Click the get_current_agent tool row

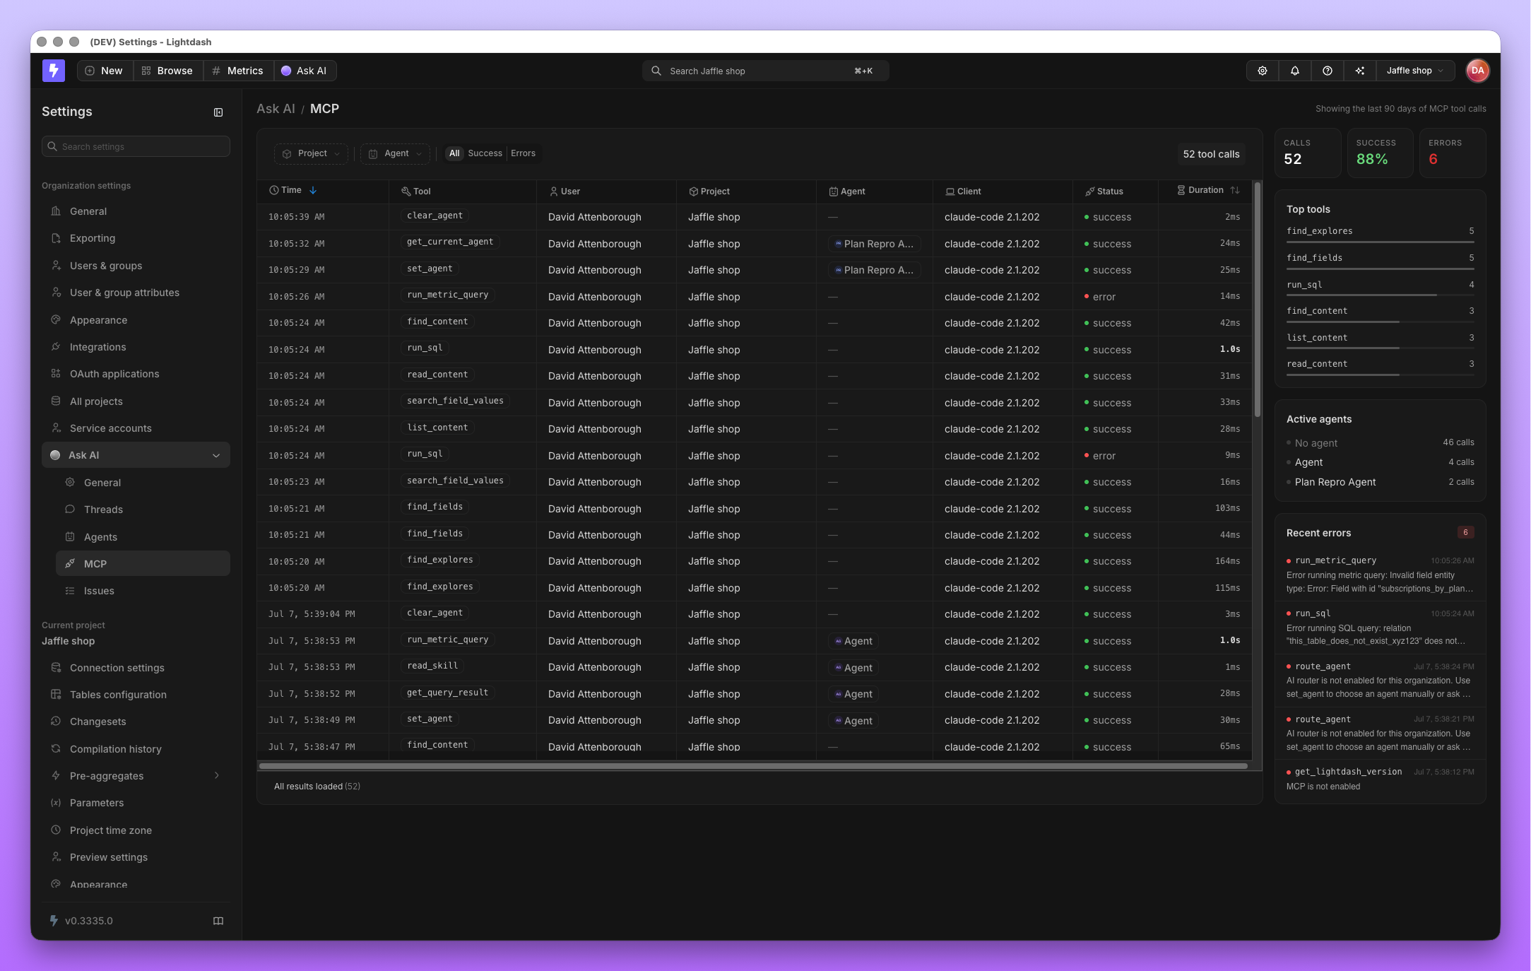(753, 244)
